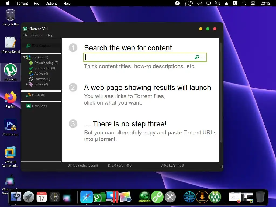Open the Calendar dock icon showing 17
This screenshot has height=207, width=276.
(x=42, y=197)
